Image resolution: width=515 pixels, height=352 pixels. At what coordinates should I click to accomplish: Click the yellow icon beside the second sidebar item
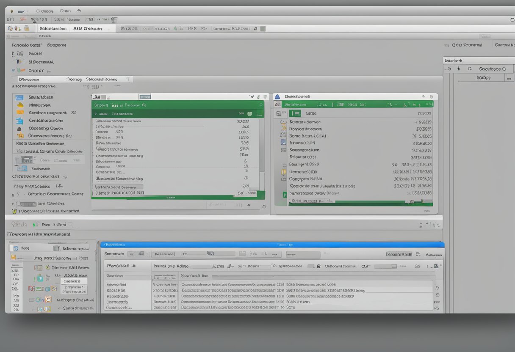(19, 105)
